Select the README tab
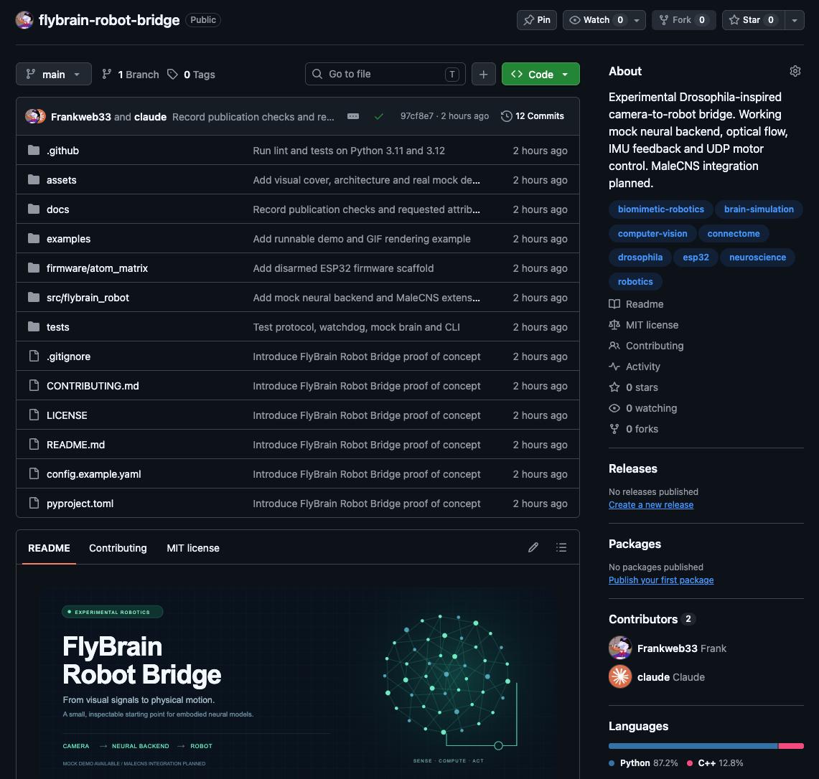Screen dimensions: 819x779 pyautogui.click(x=49, y=548)
